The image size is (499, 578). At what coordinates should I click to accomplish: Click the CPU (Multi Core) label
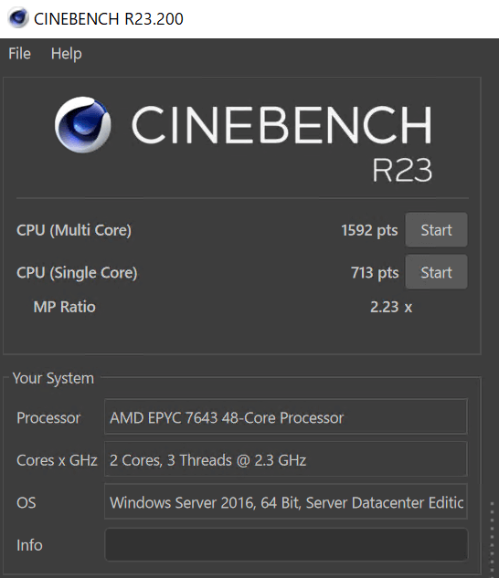[x=74, y=230]
